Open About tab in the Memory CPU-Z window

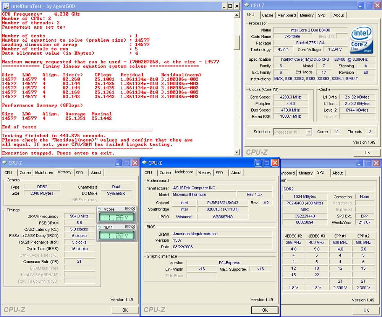pyautogui.click(x=96, y=173)
